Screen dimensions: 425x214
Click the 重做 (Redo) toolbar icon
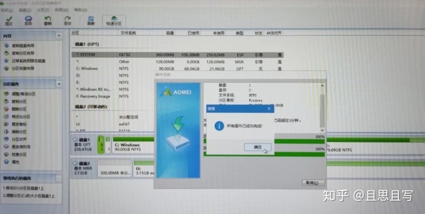tap(67, 21)
